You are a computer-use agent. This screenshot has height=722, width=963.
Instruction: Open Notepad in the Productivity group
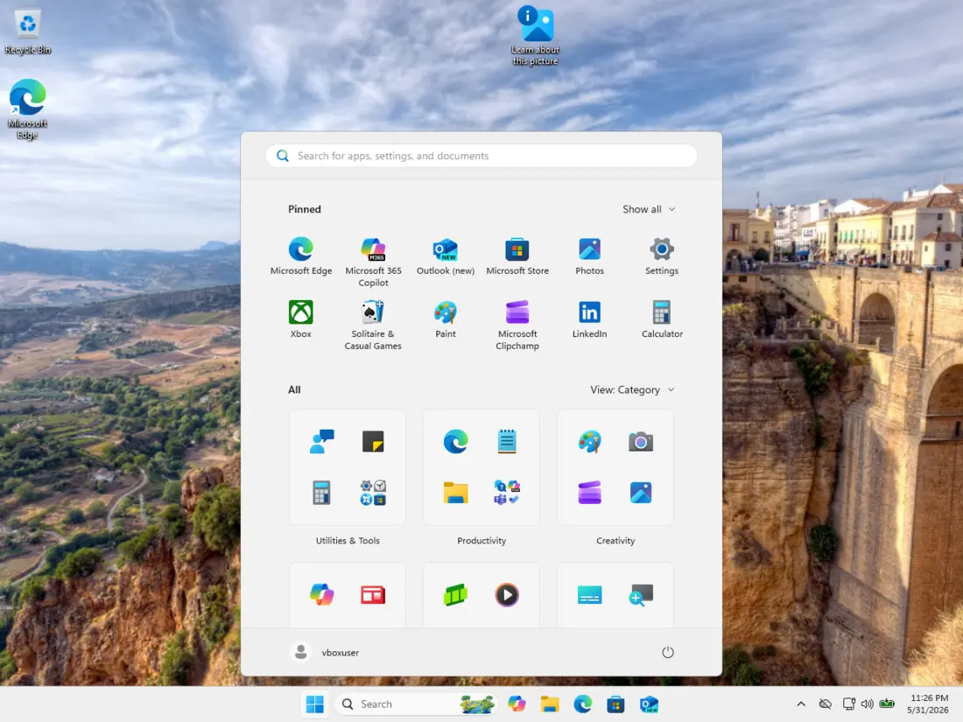[x=507, y=441]
